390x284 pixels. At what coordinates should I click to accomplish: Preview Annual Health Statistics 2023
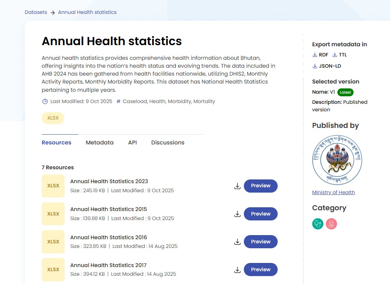coord(261,186)
